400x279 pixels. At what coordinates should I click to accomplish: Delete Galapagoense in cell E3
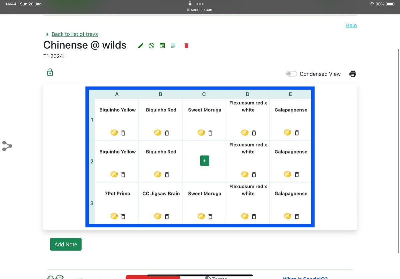[x=297, y=216]
